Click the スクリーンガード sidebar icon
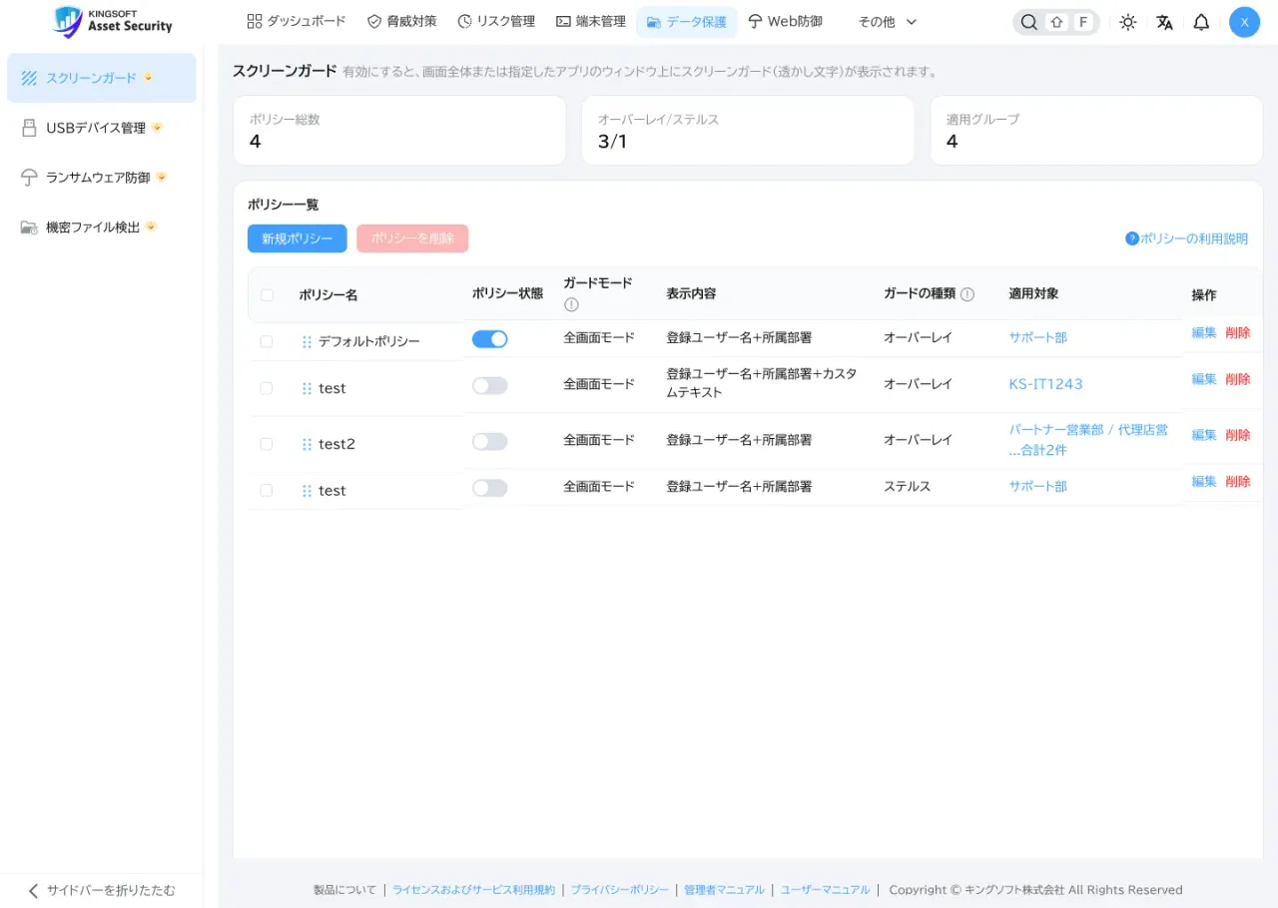Screen dimensions: 1278x908 (29, 78)
